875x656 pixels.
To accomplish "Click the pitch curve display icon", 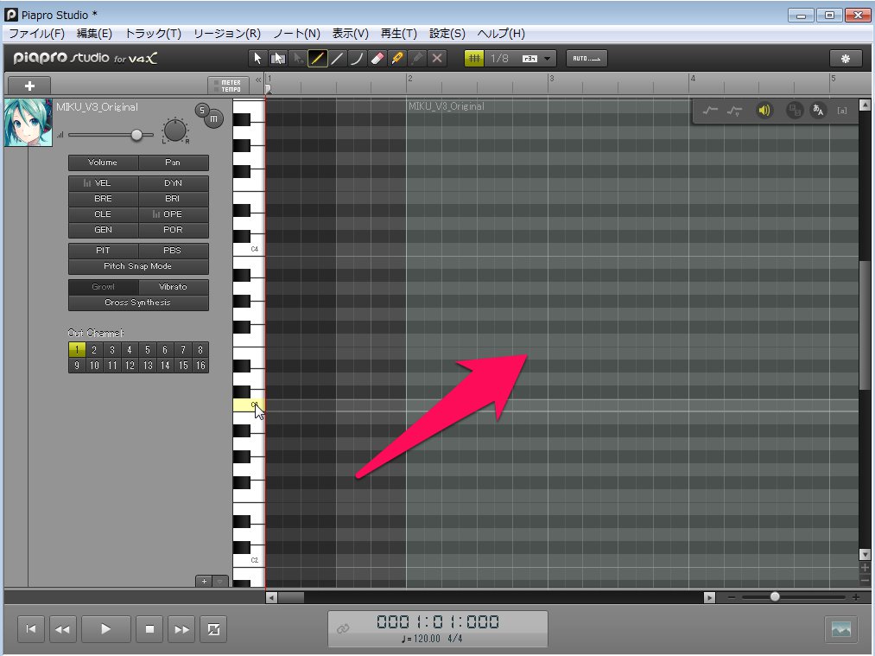I will [x=710, y=111].
